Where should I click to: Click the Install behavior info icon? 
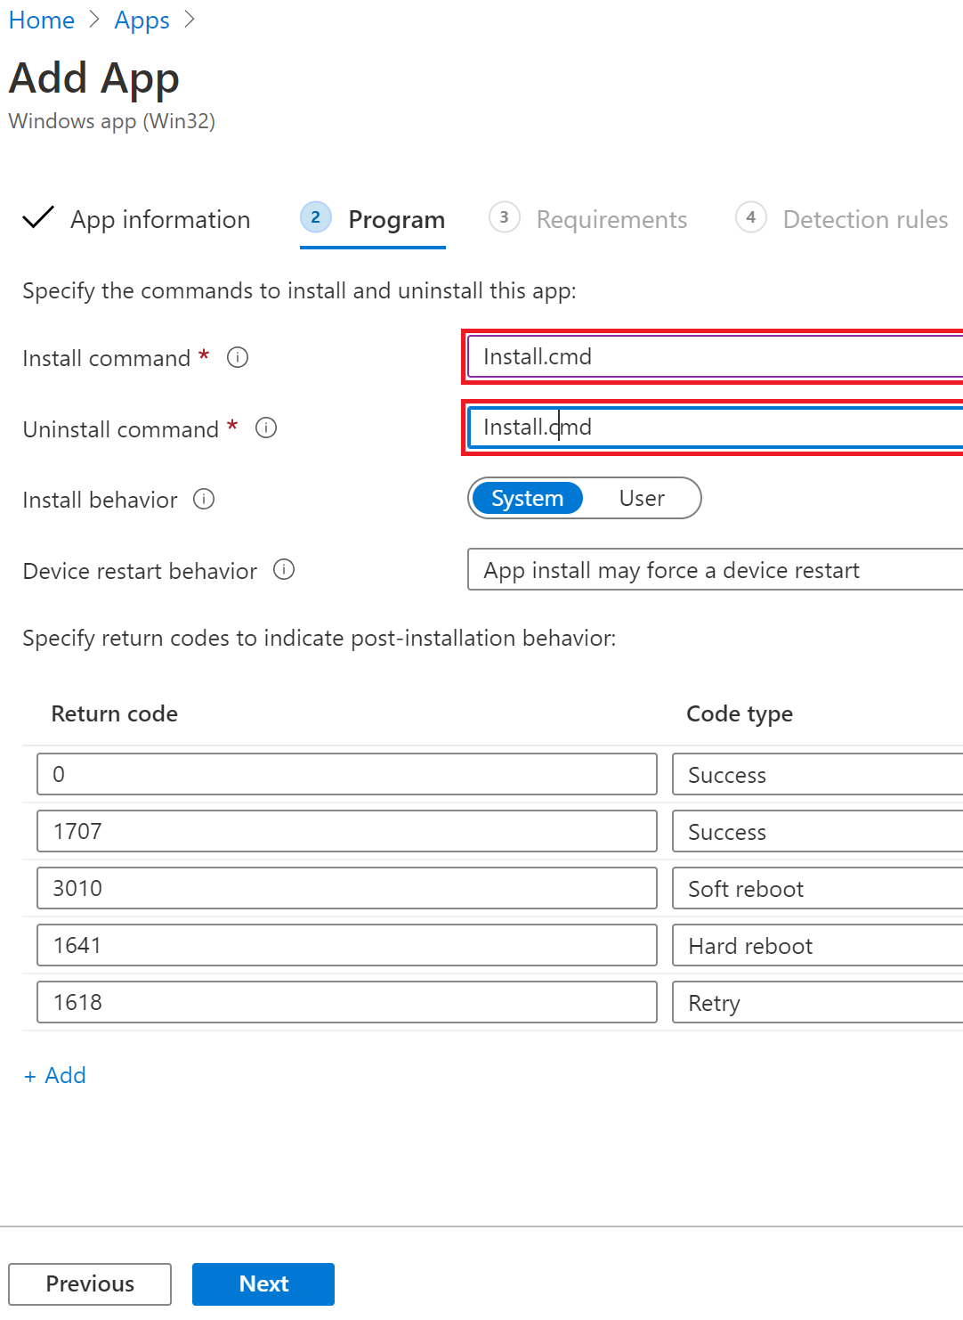coord(204,500)
